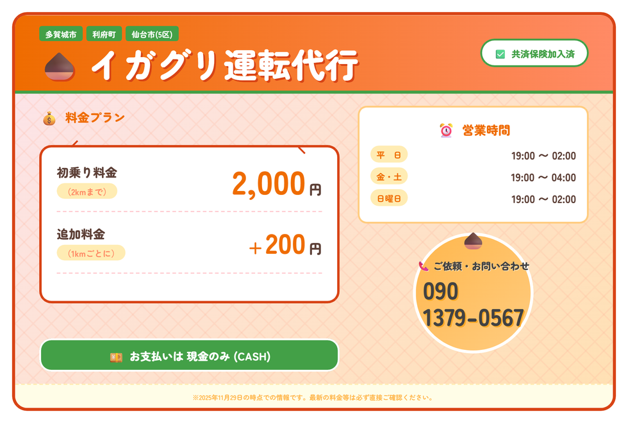Click the 2,000円 base fare price

(276, 185)
